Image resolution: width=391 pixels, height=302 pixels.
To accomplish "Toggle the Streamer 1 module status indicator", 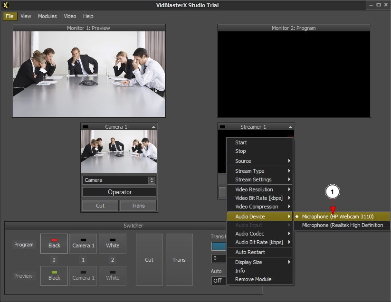I will point(223,127).
